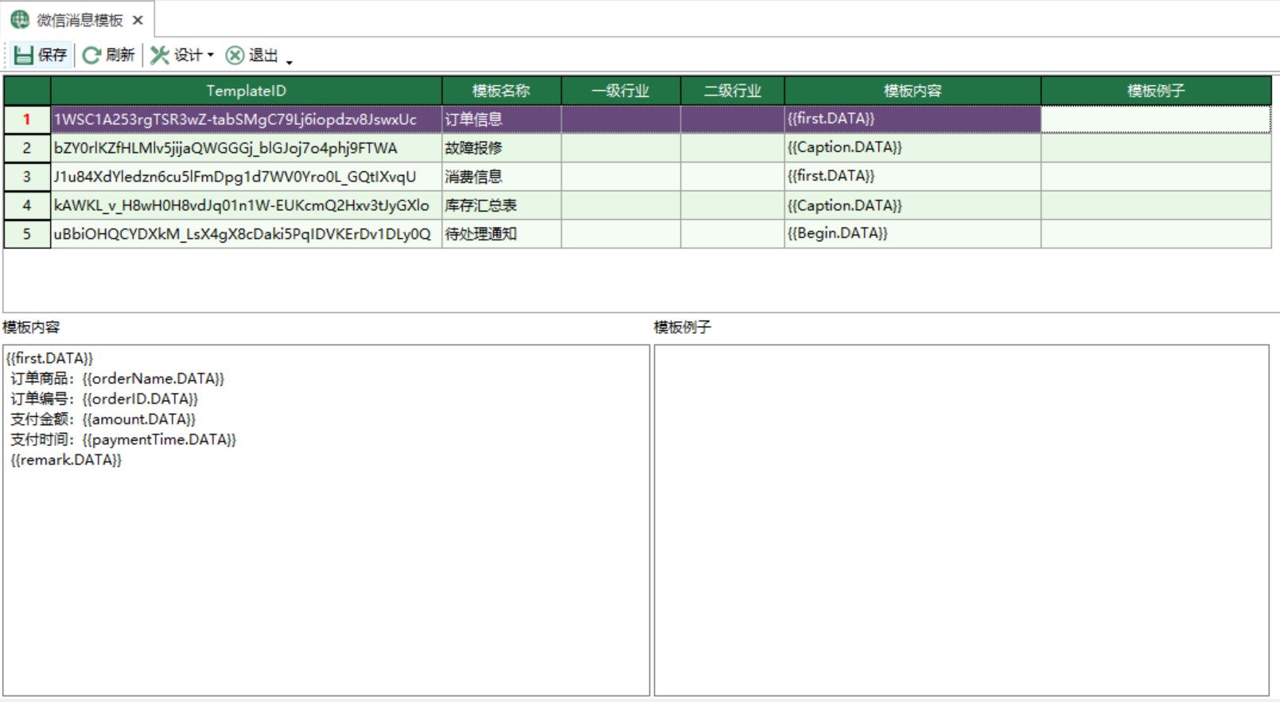The width and height of the screenshot is (1280, 702).
Task: Click the 模板例子 column header
Action: click(x=1156, y=91)
